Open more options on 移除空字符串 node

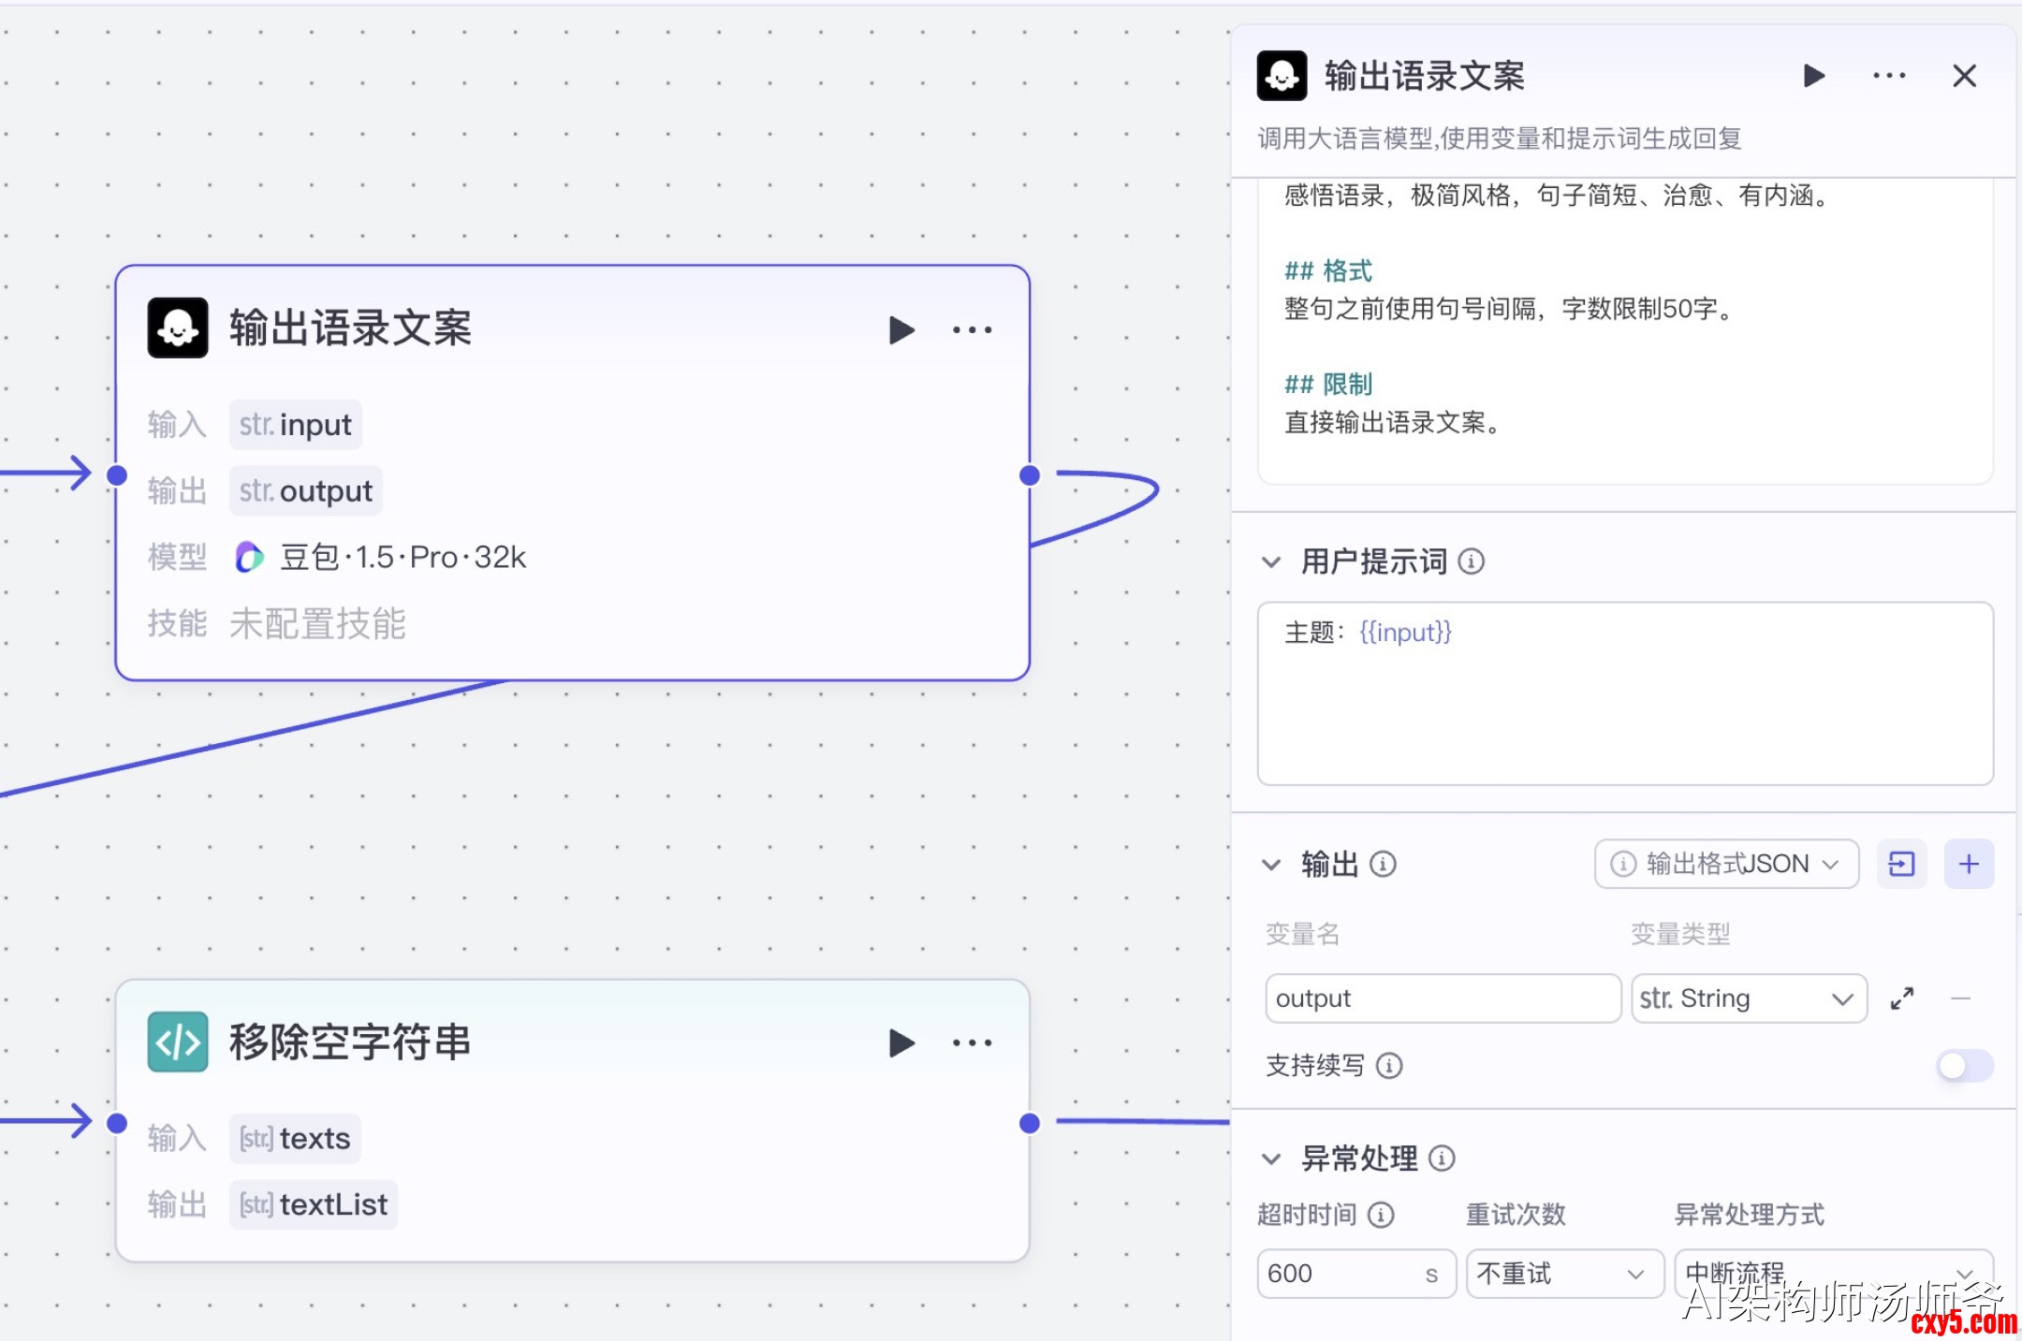coord(972,1042)
